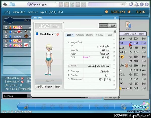Click the ranking list scrollbar
The width and height of the screenshot is (151, 118).
(x=148, y=47)
